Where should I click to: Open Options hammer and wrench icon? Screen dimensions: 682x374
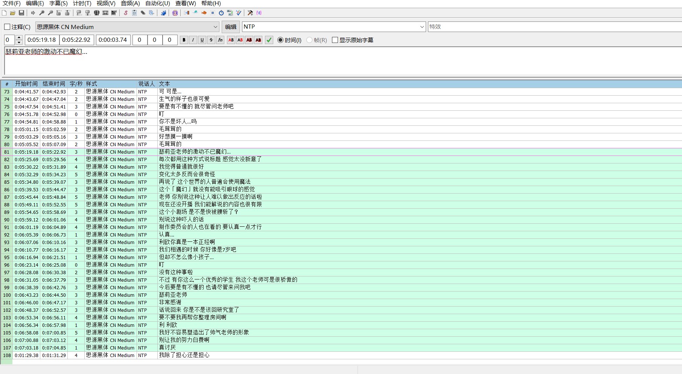(250, 13)
